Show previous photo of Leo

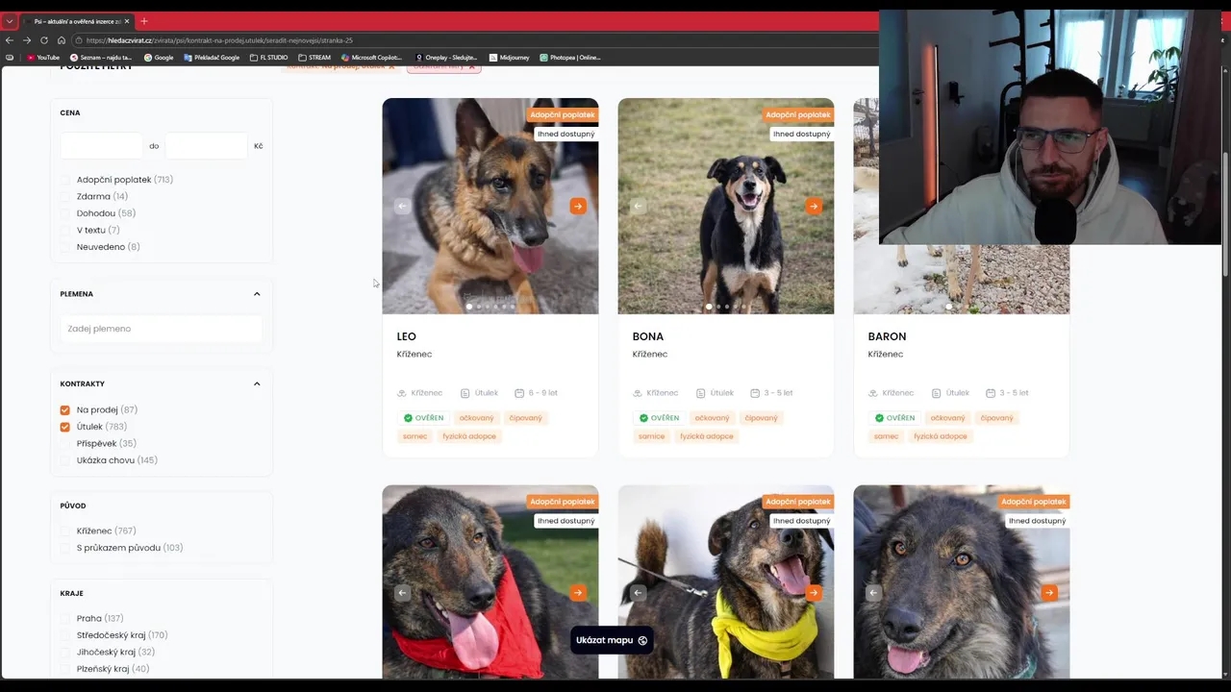pyautogui.click(x=403, y=206)
